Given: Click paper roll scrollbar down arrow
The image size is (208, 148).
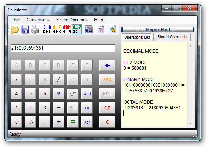Looking at the screenshot, I should (190, 124).
